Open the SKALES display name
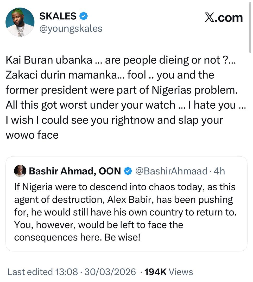This screenshot has height=282, width=253. (58, 16)
